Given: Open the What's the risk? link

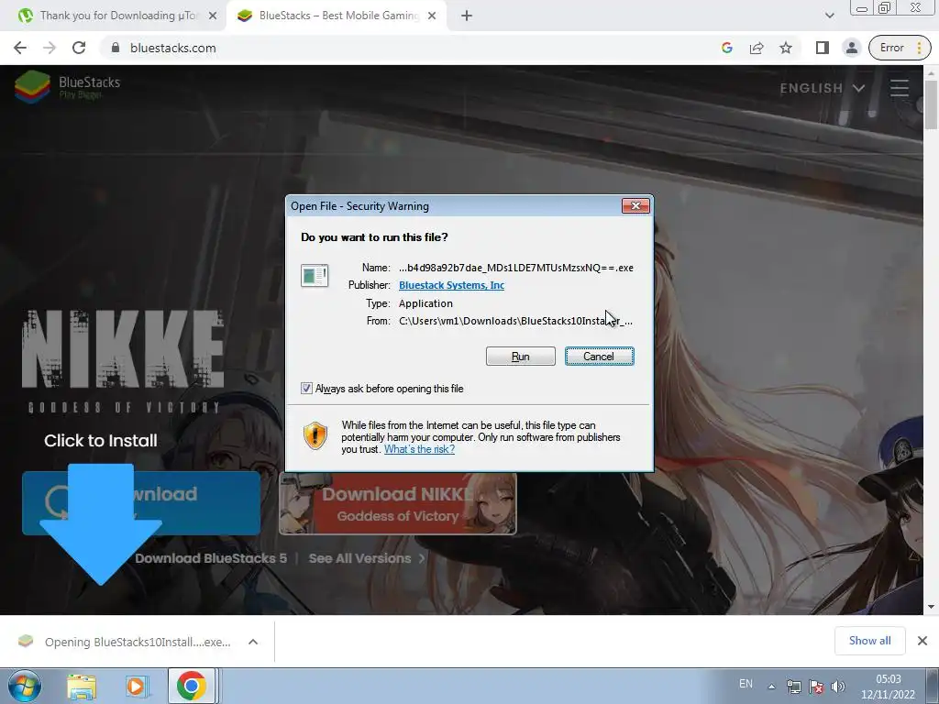Looking at the screenshot, I should [x=419, y=449].
